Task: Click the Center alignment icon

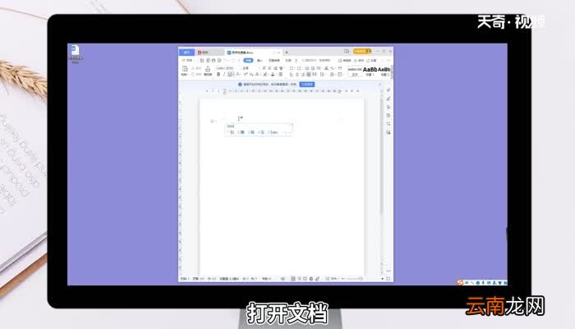Action: 297,74
